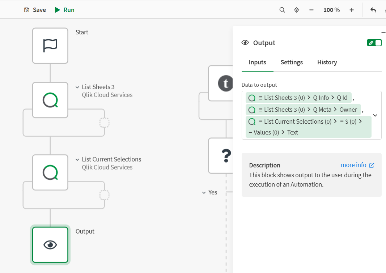
Task: Run the automation
Action: click(x=64, y=10)
